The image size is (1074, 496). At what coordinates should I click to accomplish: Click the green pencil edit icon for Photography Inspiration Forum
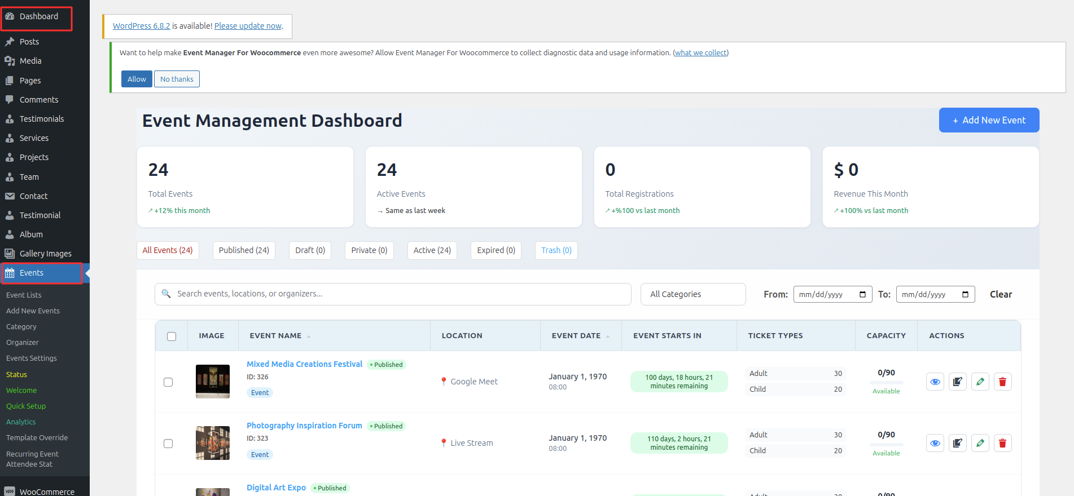coord(980,443)
